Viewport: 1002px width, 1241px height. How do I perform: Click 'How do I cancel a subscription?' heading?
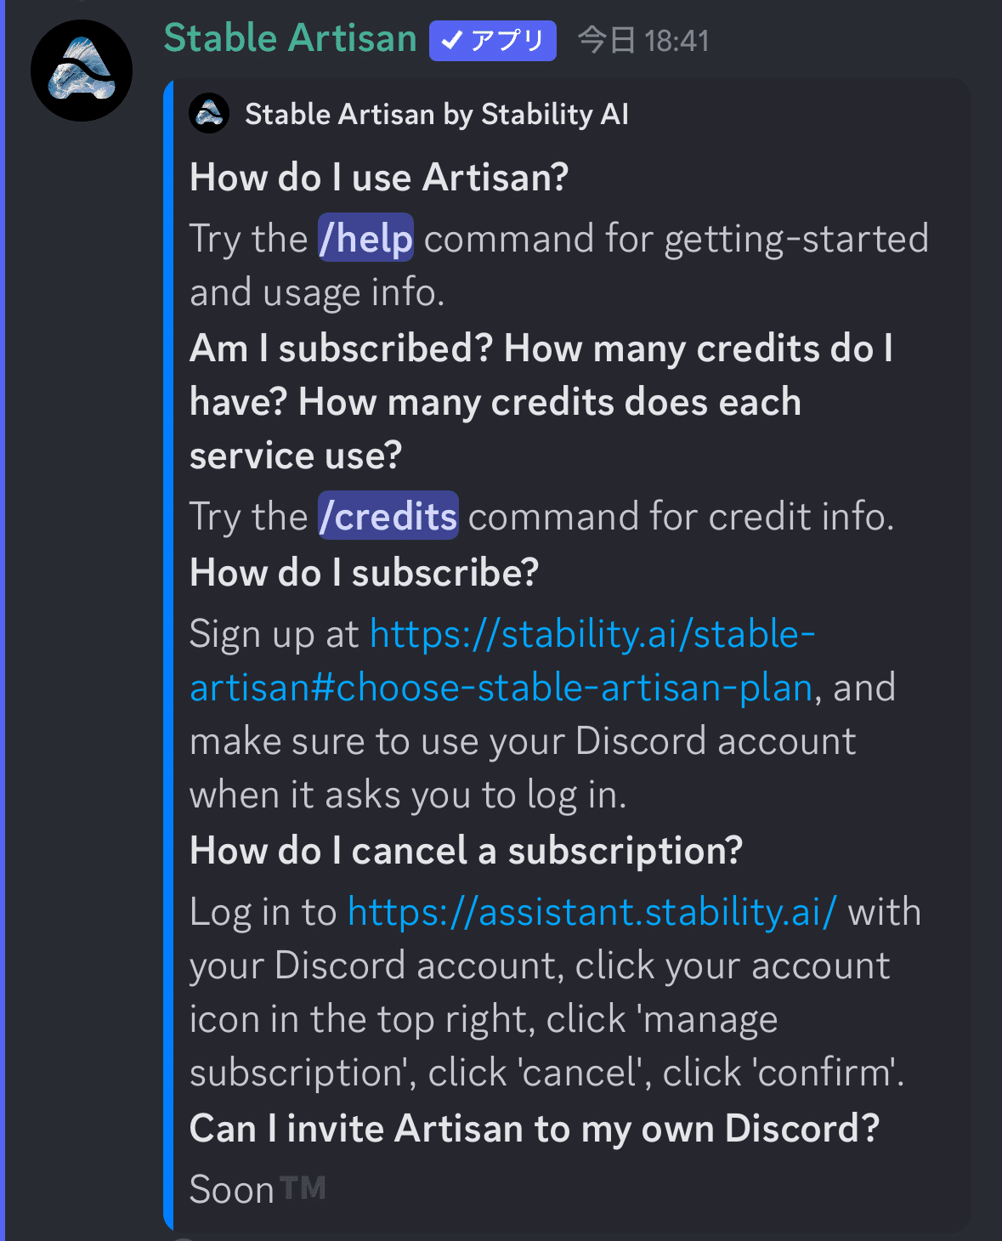click(x=467, y=851)
